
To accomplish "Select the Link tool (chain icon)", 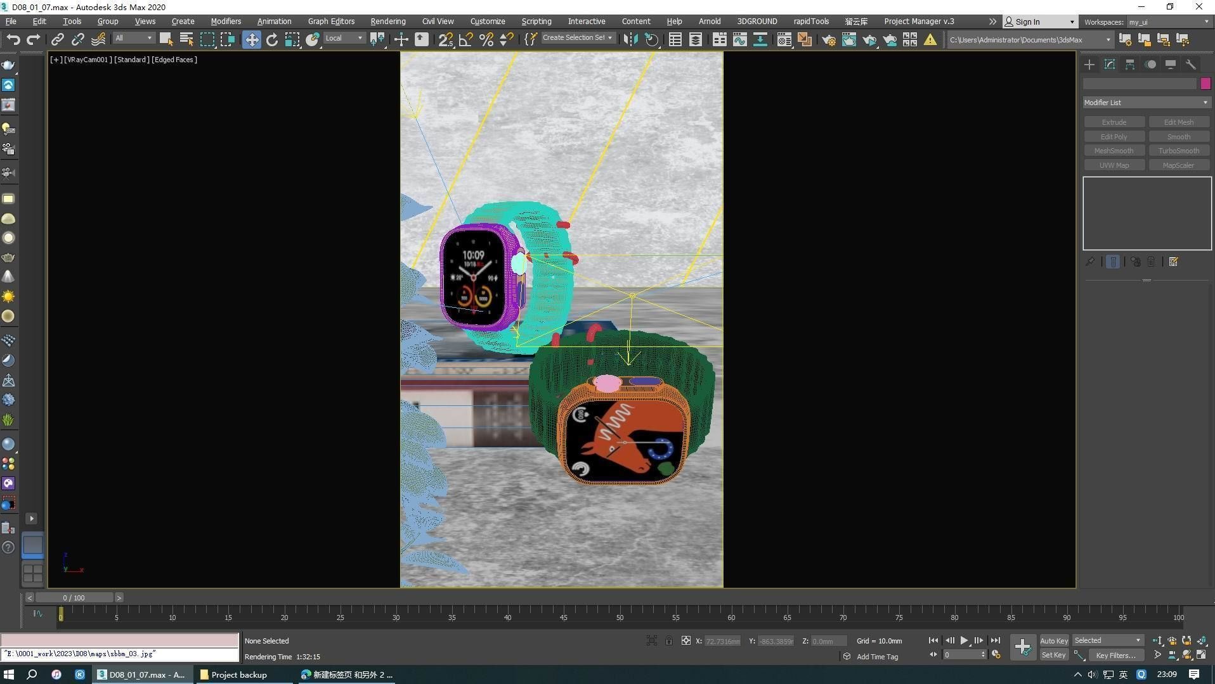I will point(57,40).
